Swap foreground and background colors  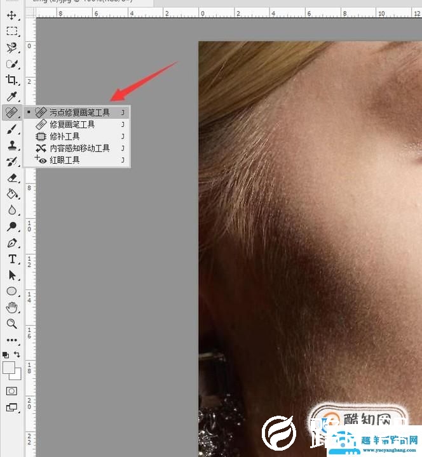click(x=17, y=355)
